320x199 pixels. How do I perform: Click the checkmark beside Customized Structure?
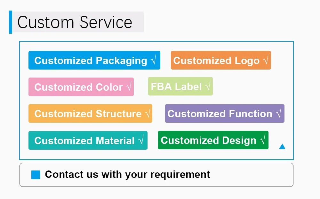147,113
